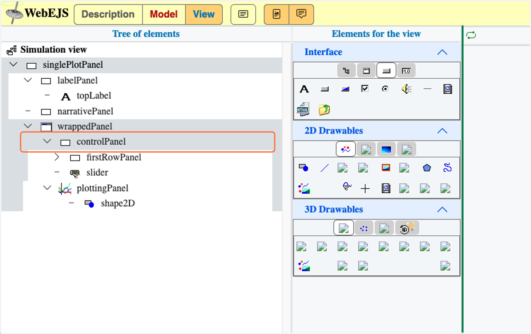
Task: Select the 3D Drawables rotate-and-lightbulb tab
Action: 407,228
